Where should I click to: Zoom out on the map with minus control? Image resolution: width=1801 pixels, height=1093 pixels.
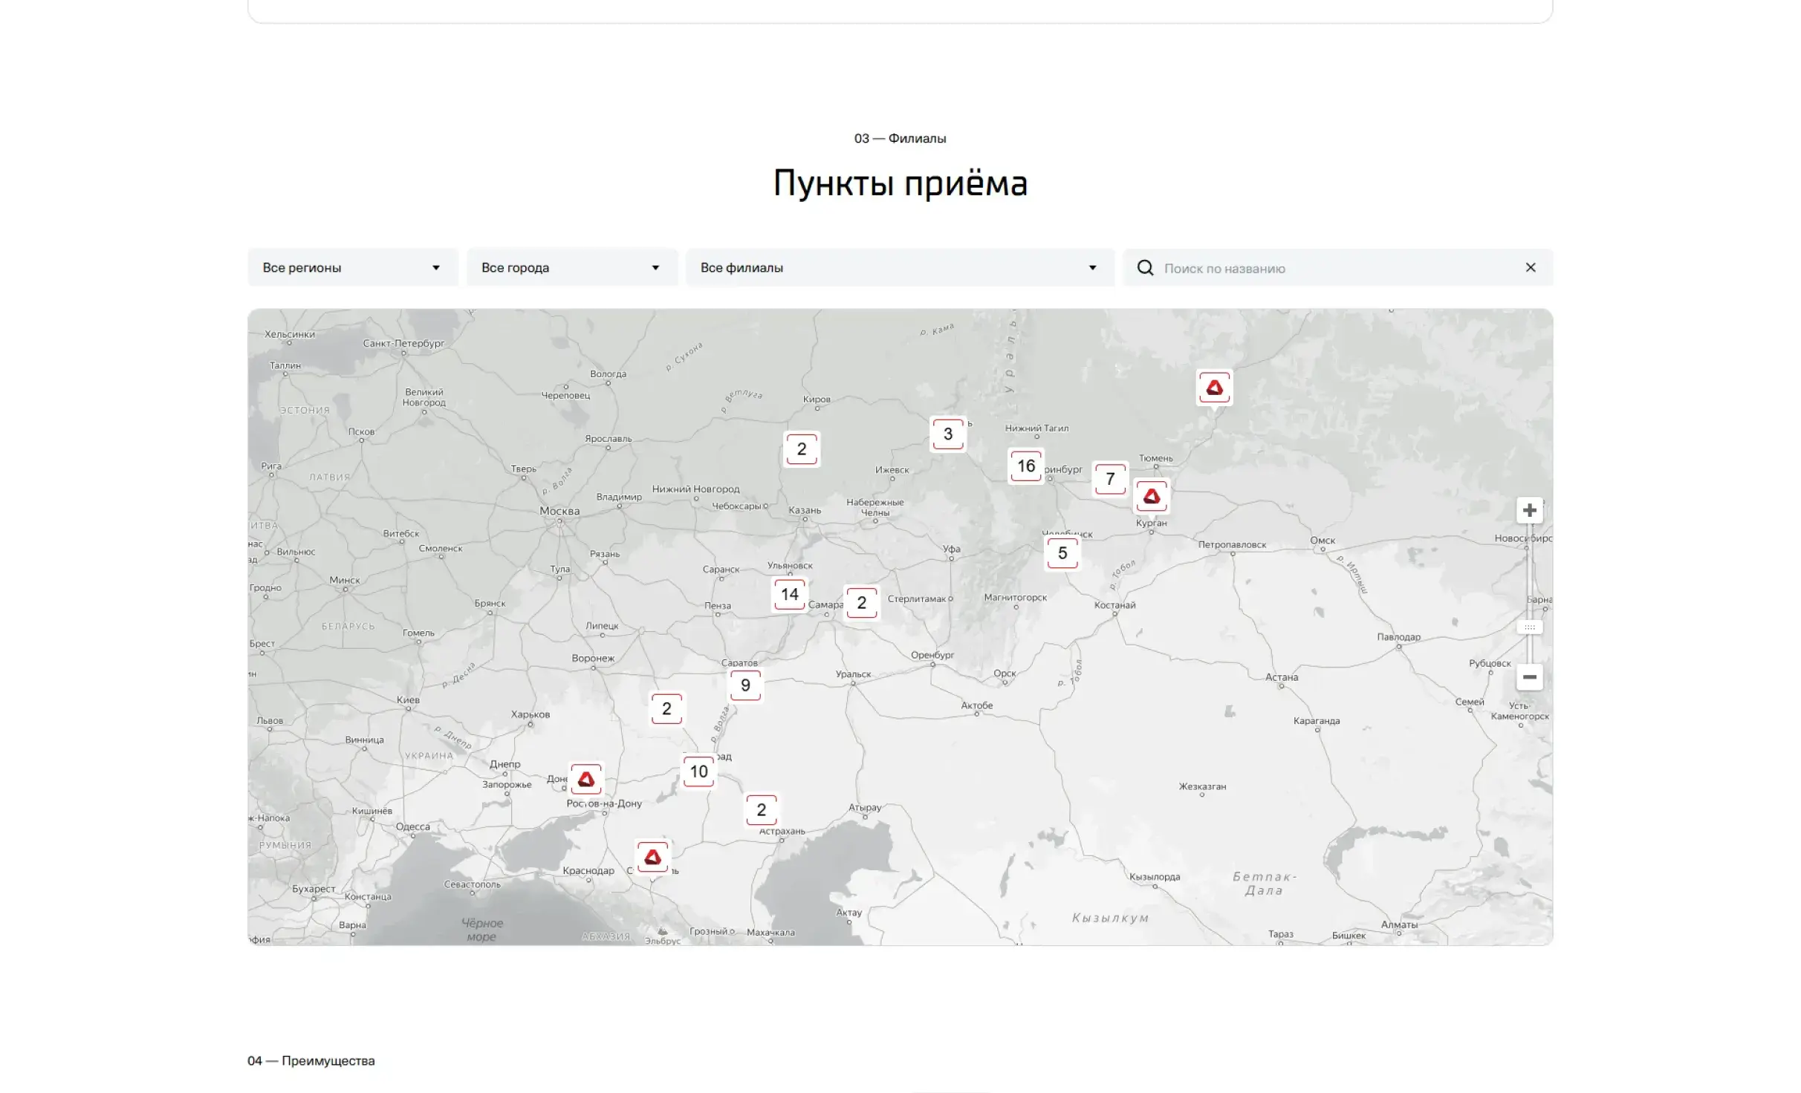click(x=1528, y=677)
